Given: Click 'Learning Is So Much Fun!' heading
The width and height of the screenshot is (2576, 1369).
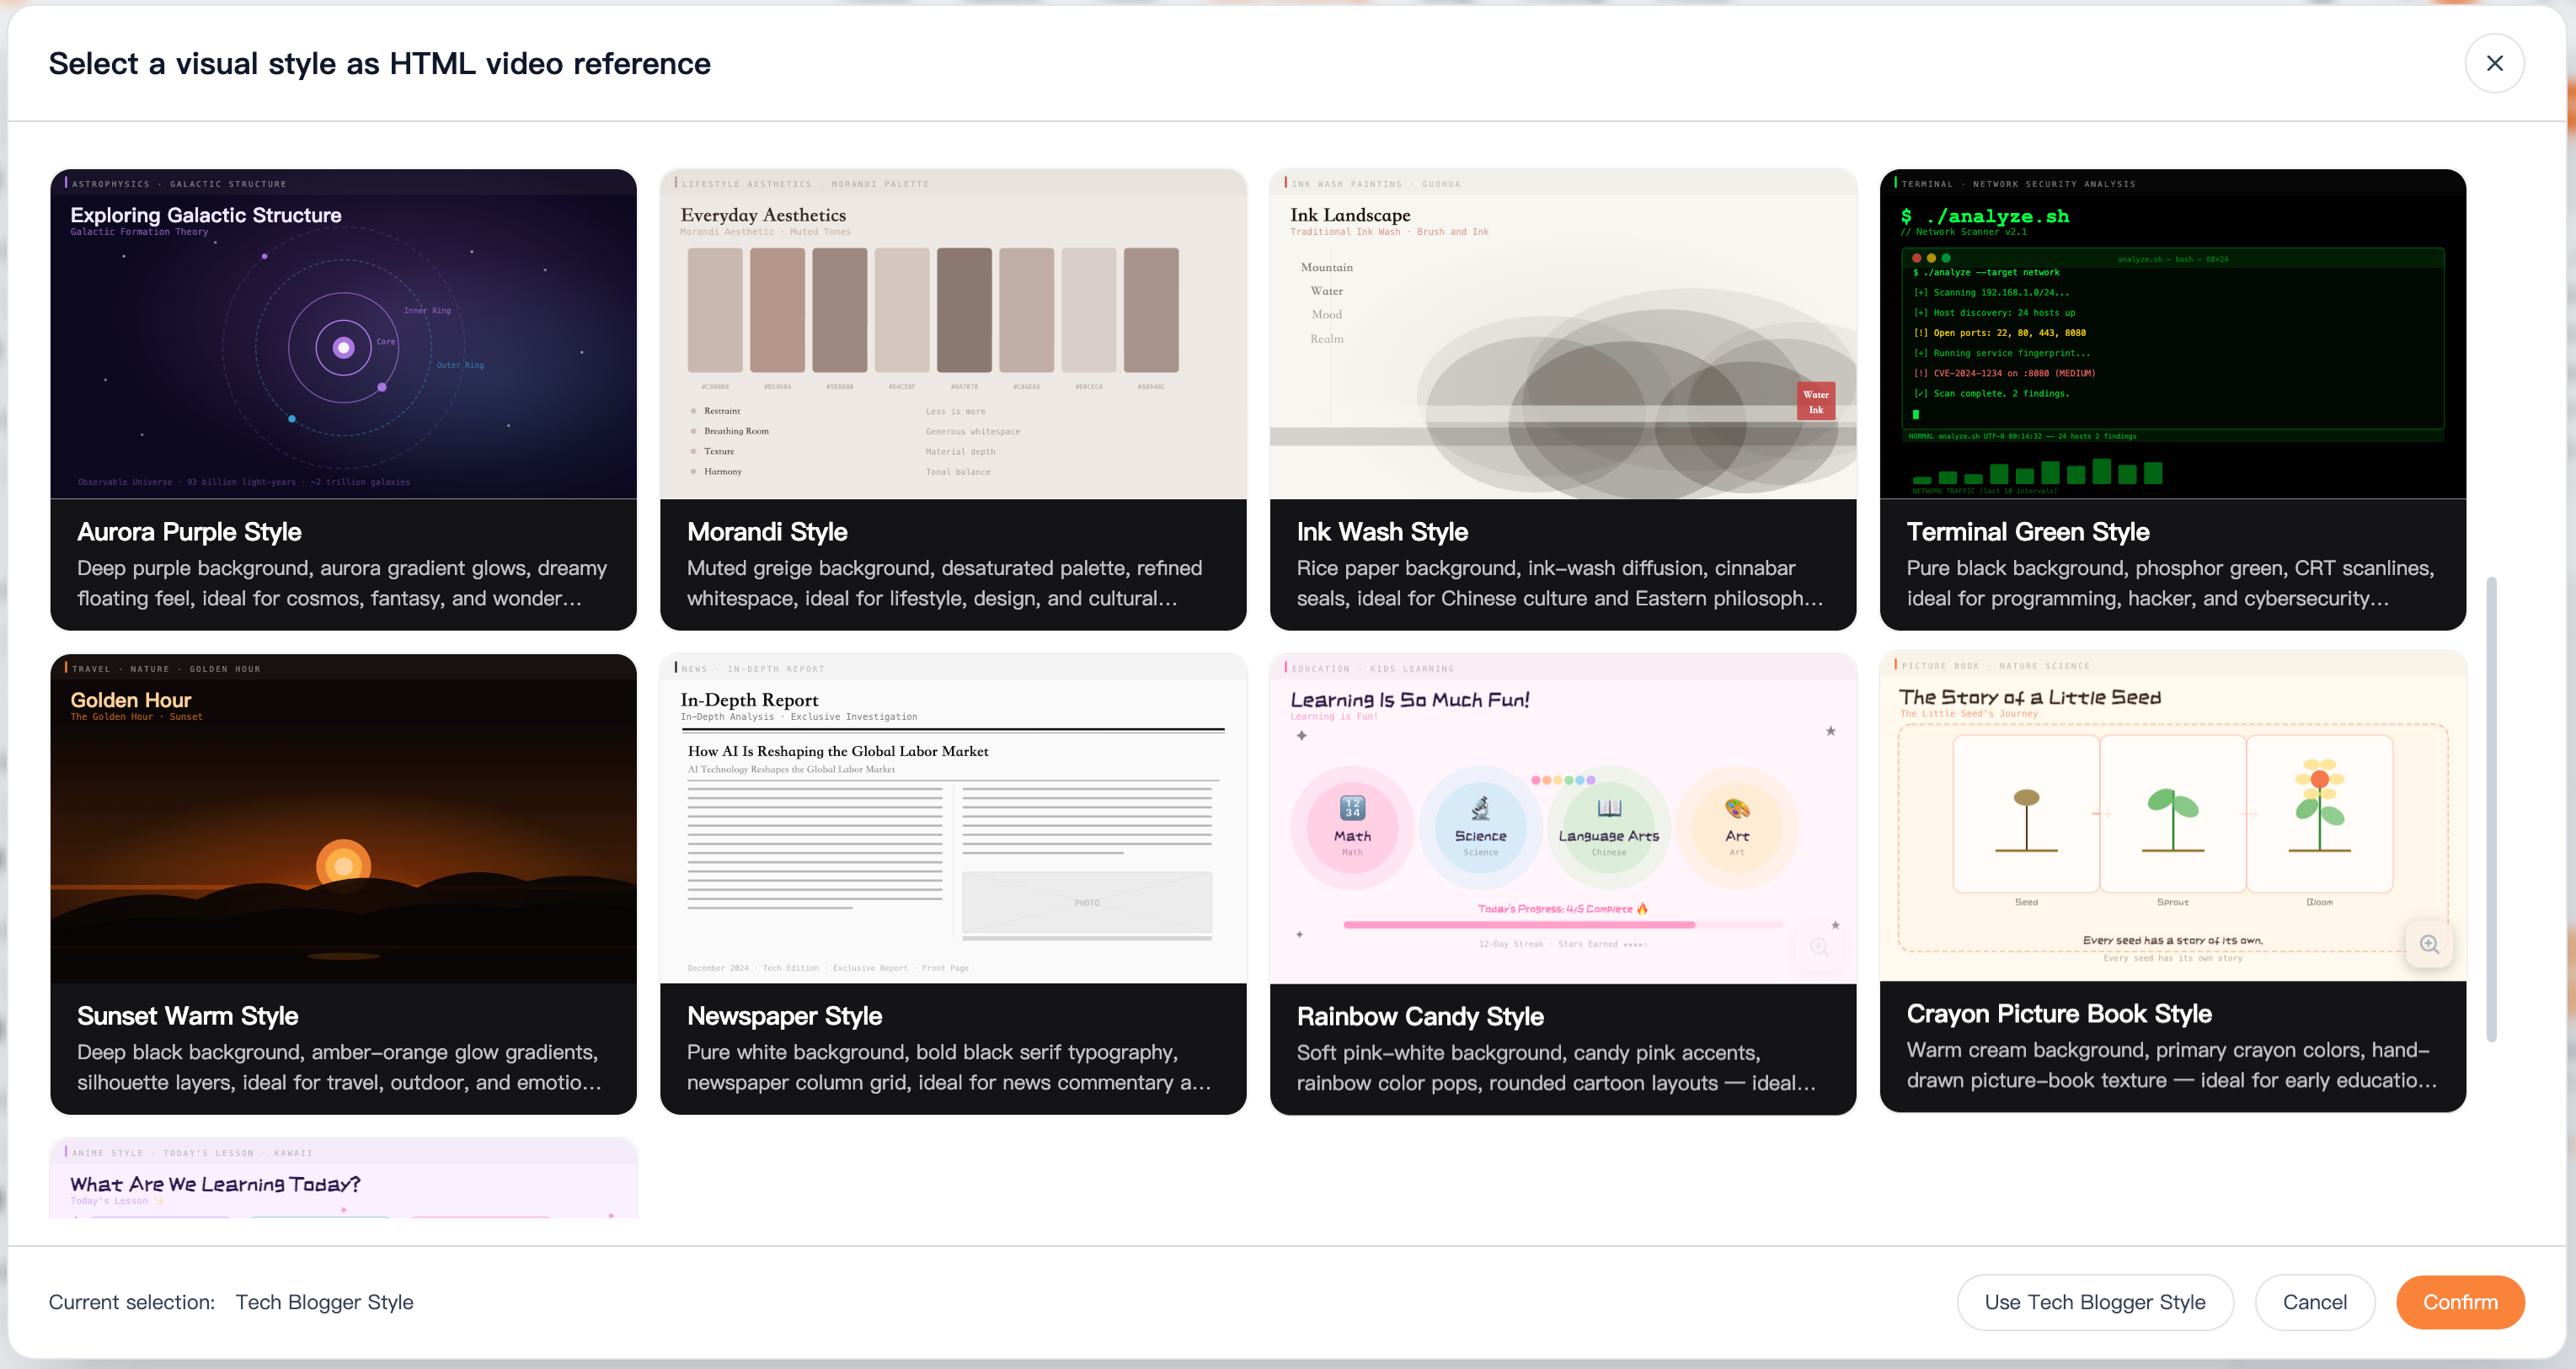Looking at the screenshot, I should point(1409,700).
